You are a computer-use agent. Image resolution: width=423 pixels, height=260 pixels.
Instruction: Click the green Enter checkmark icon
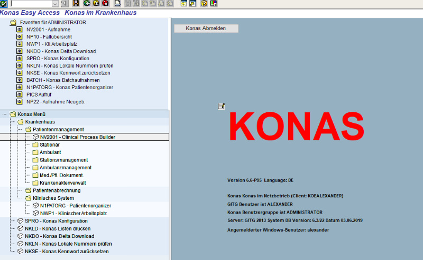point(3,4)
